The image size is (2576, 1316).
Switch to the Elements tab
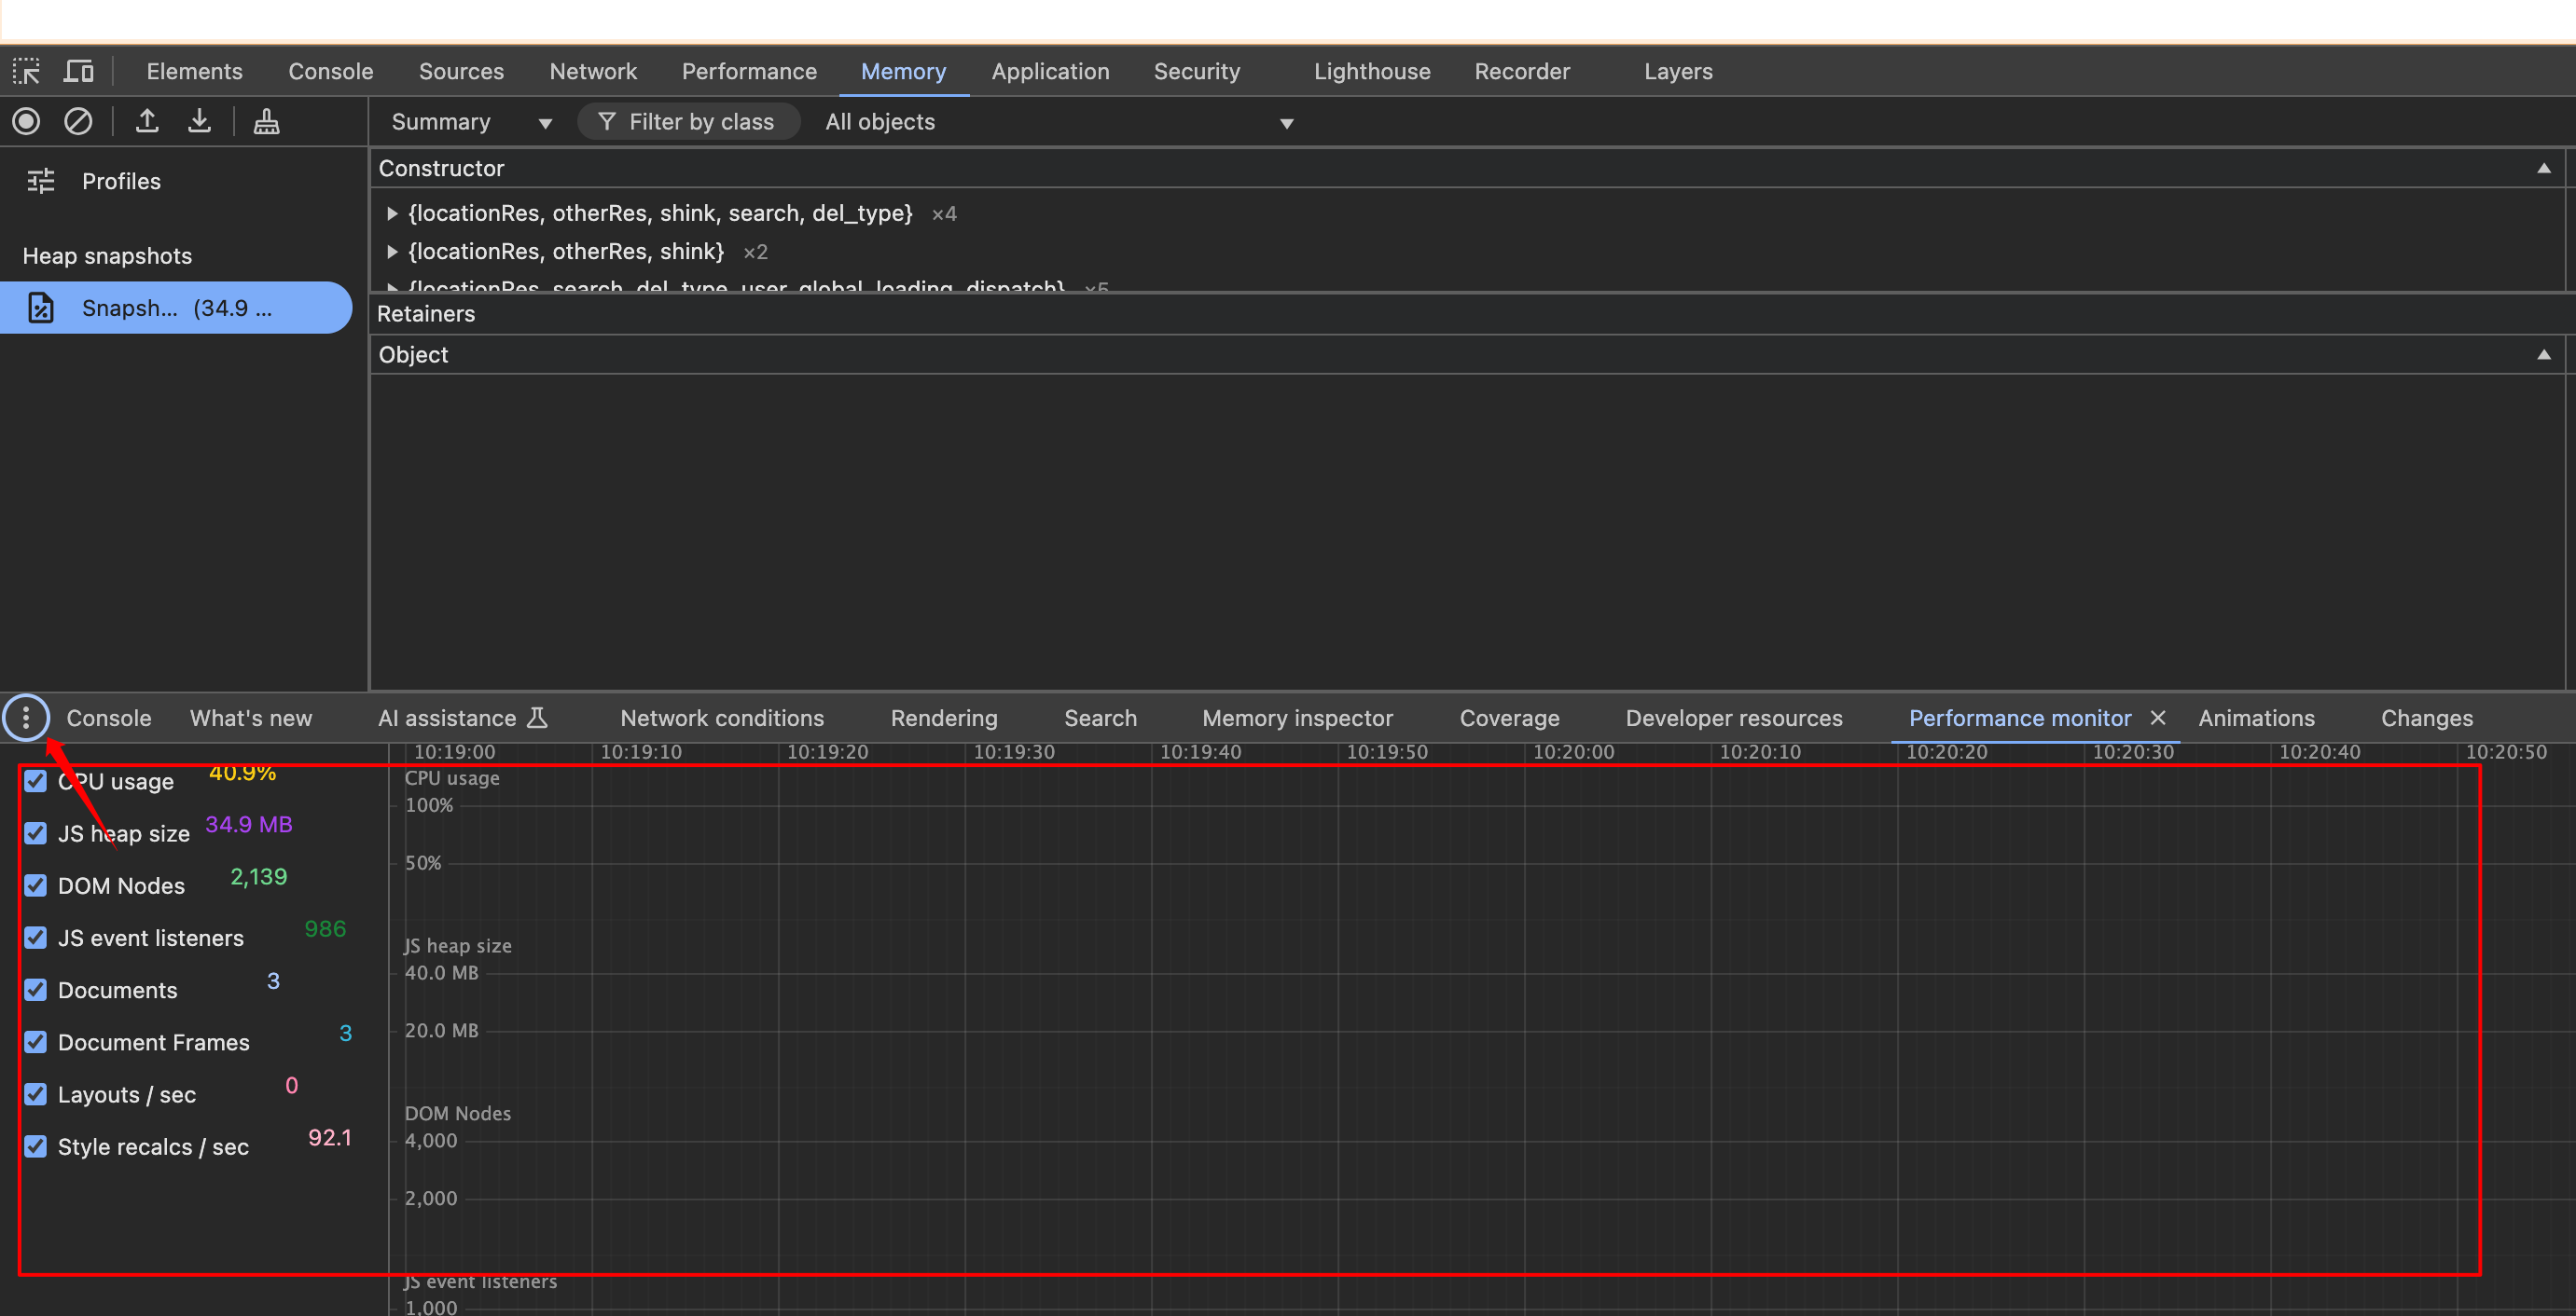click(194, 71)
